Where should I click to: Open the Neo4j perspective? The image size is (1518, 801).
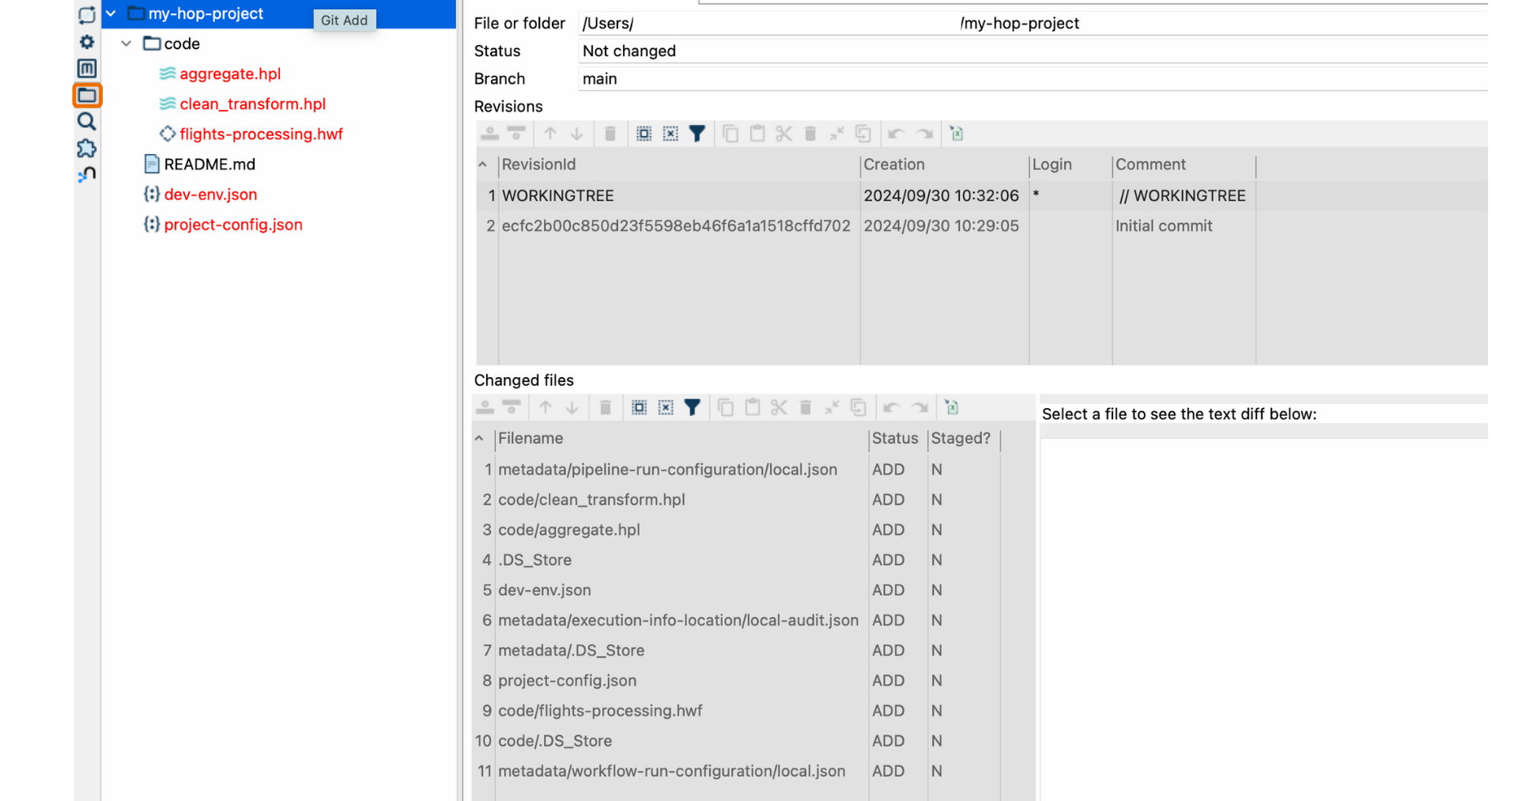tap(86, 174)
